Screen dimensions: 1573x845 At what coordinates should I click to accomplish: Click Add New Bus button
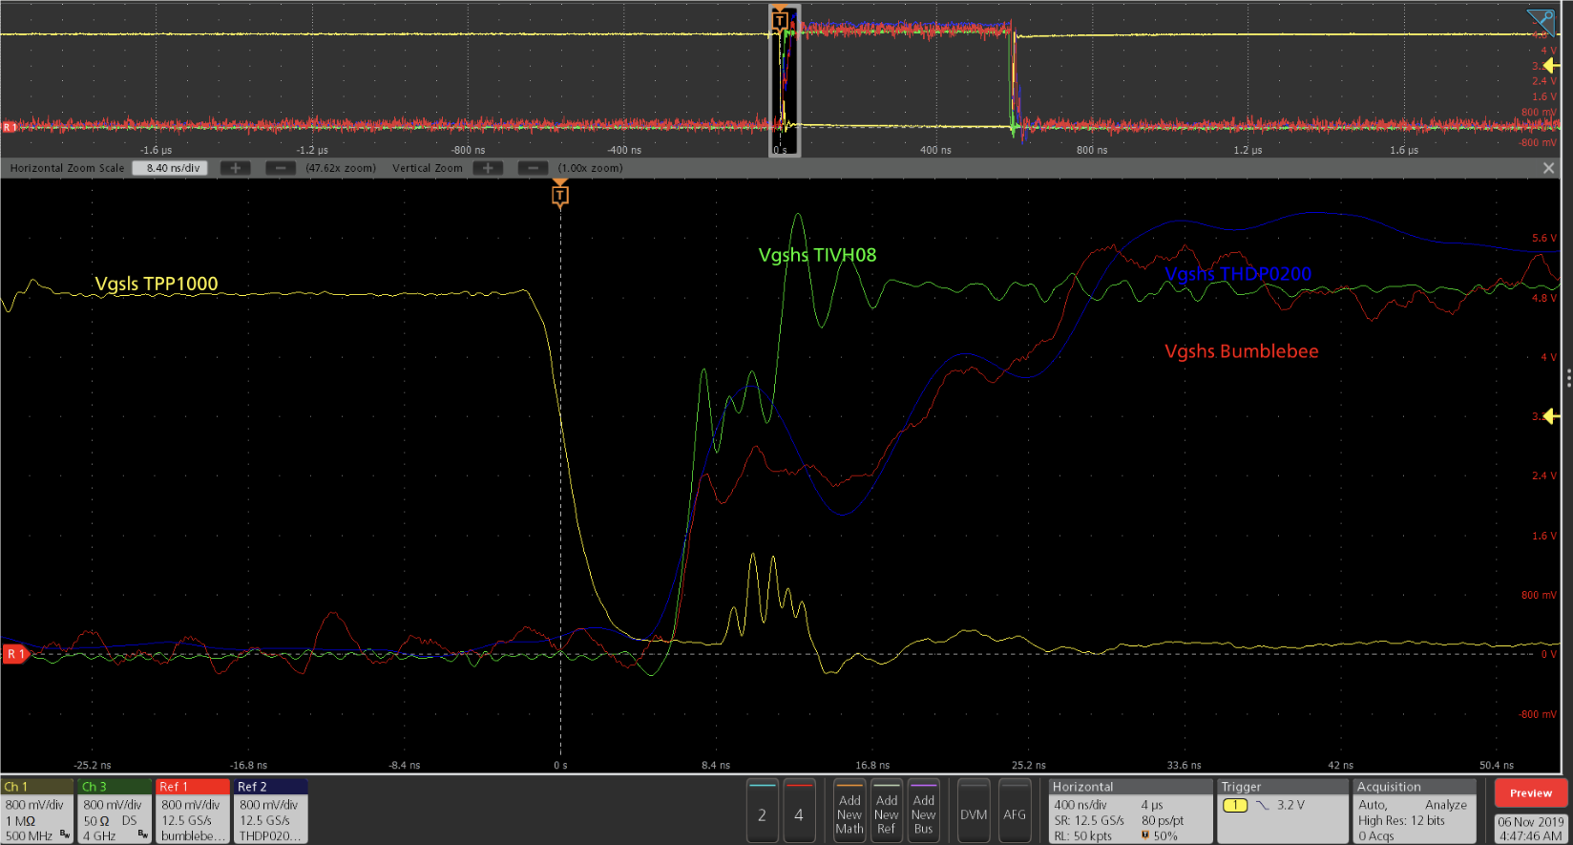(x=924, y=812)
